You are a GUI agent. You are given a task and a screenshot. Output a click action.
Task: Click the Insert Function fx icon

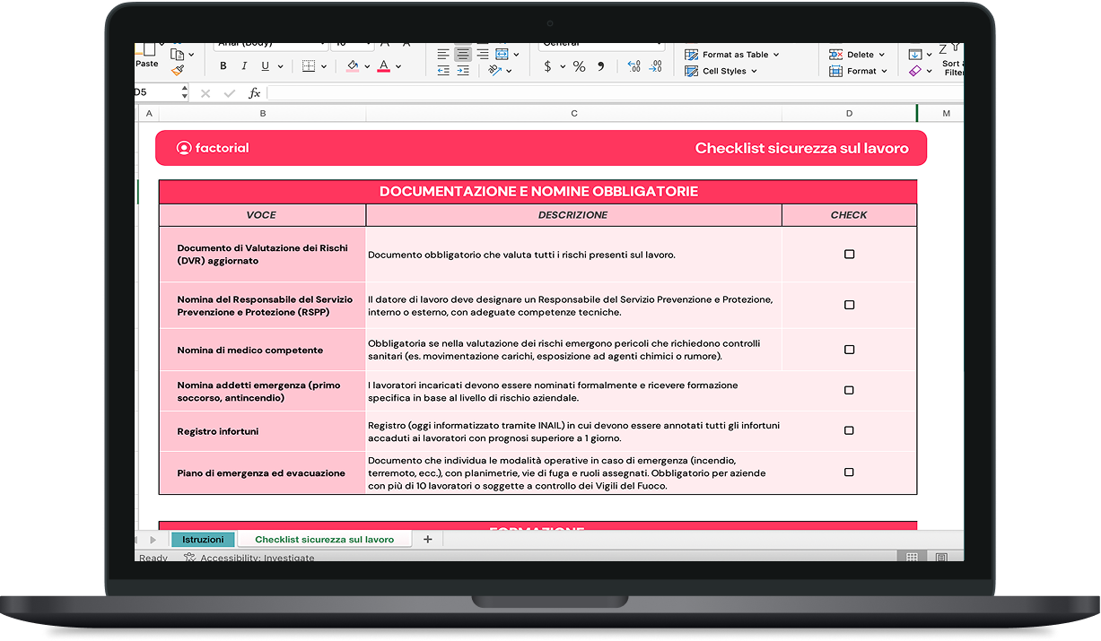[x=255, y=93]
